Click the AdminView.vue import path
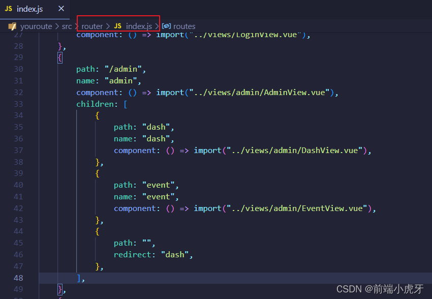The image size is (432, 299). pos(259,93)
